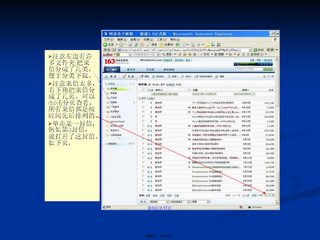The width and height of the screenshot is (320, 240).
Task: Open the 已发送 sent folder
Action: point(113,98)
